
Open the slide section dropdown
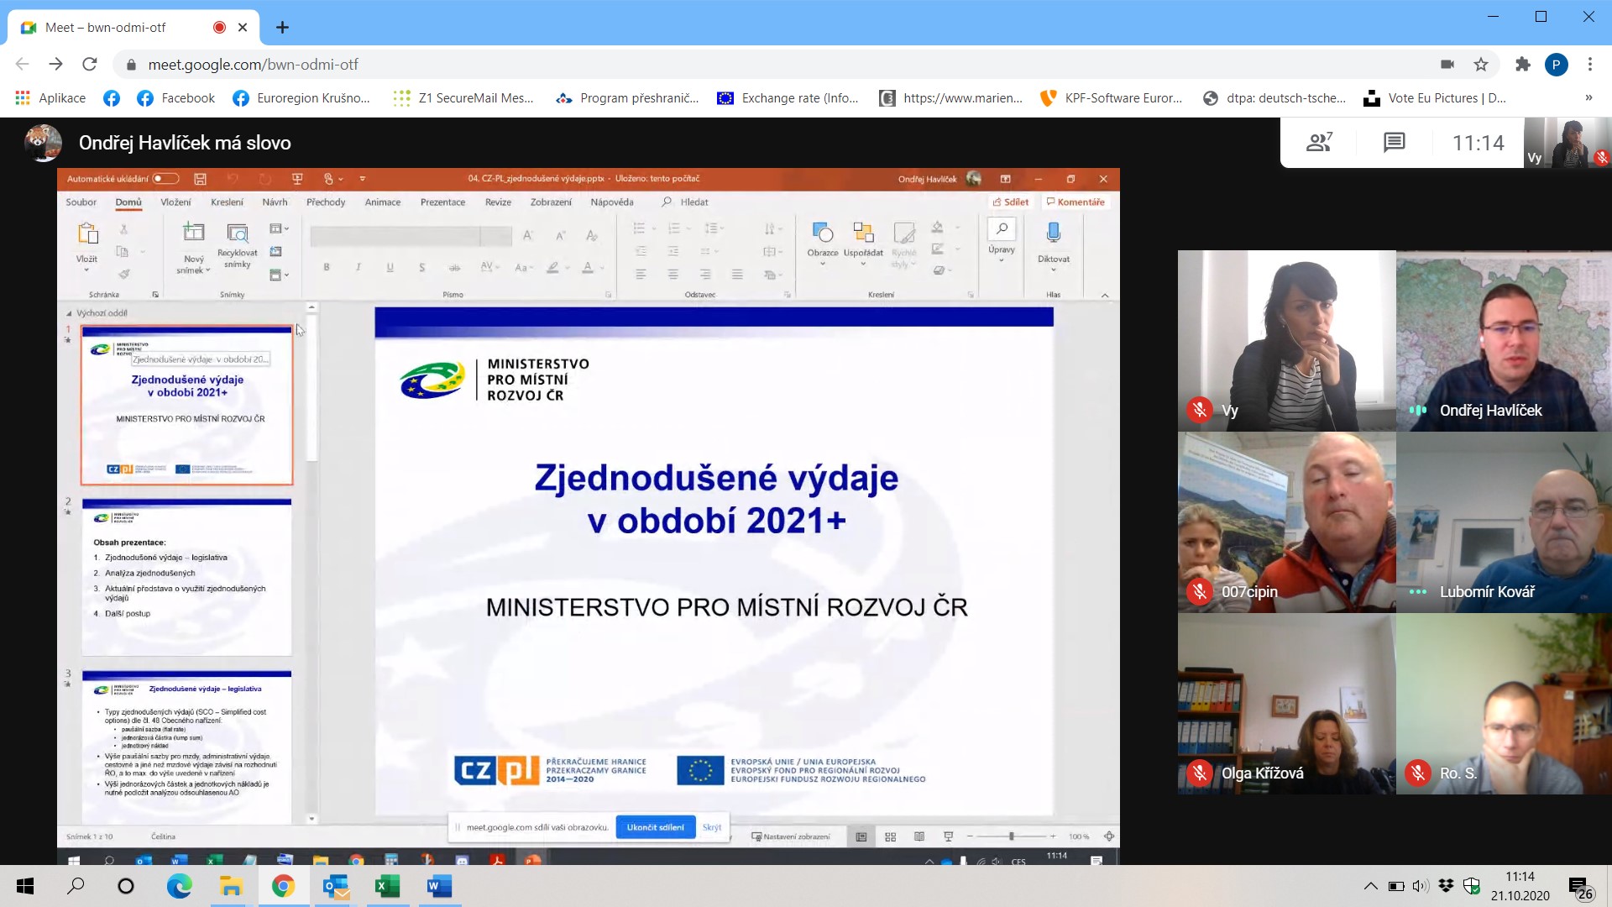[280, 275]
